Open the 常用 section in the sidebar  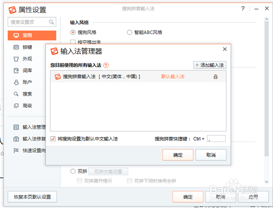click(x=32, y=35)
